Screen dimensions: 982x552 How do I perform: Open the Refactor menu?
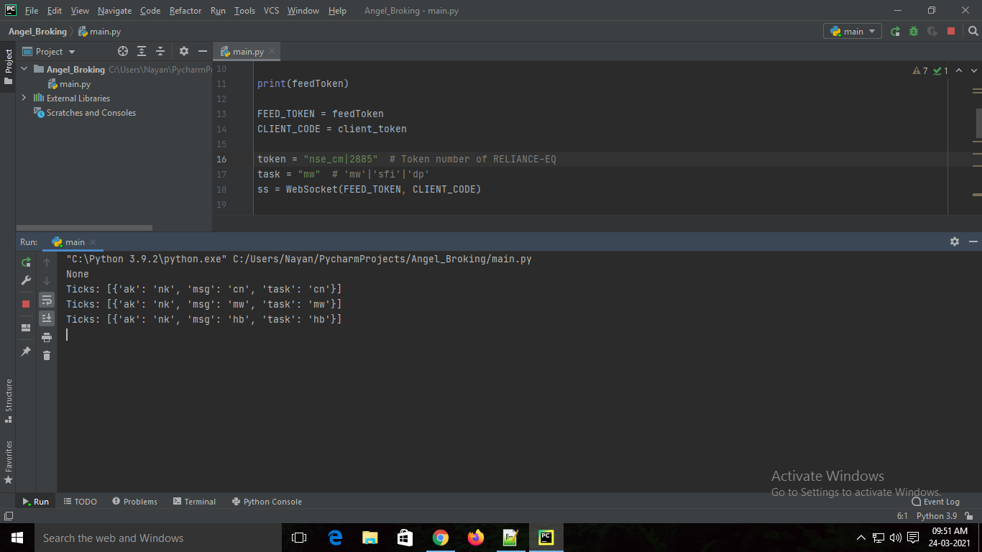[x=185, y=11]
